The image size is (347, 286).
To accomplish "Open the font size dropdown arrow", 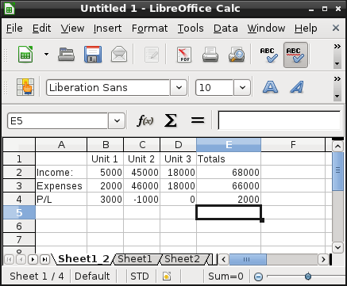I will pyautogui.click(x=242, y=88).
